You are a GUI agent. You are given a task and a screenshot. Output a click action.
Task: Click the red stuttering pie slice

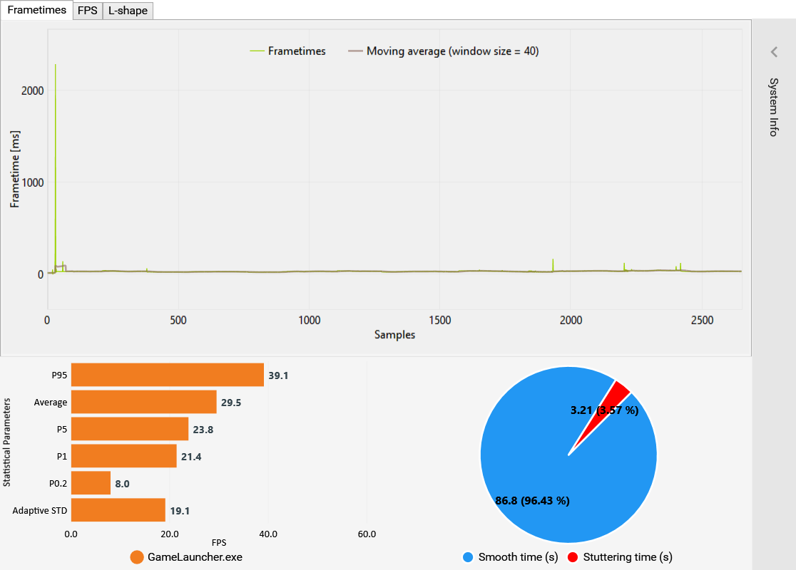pos(613,400)
